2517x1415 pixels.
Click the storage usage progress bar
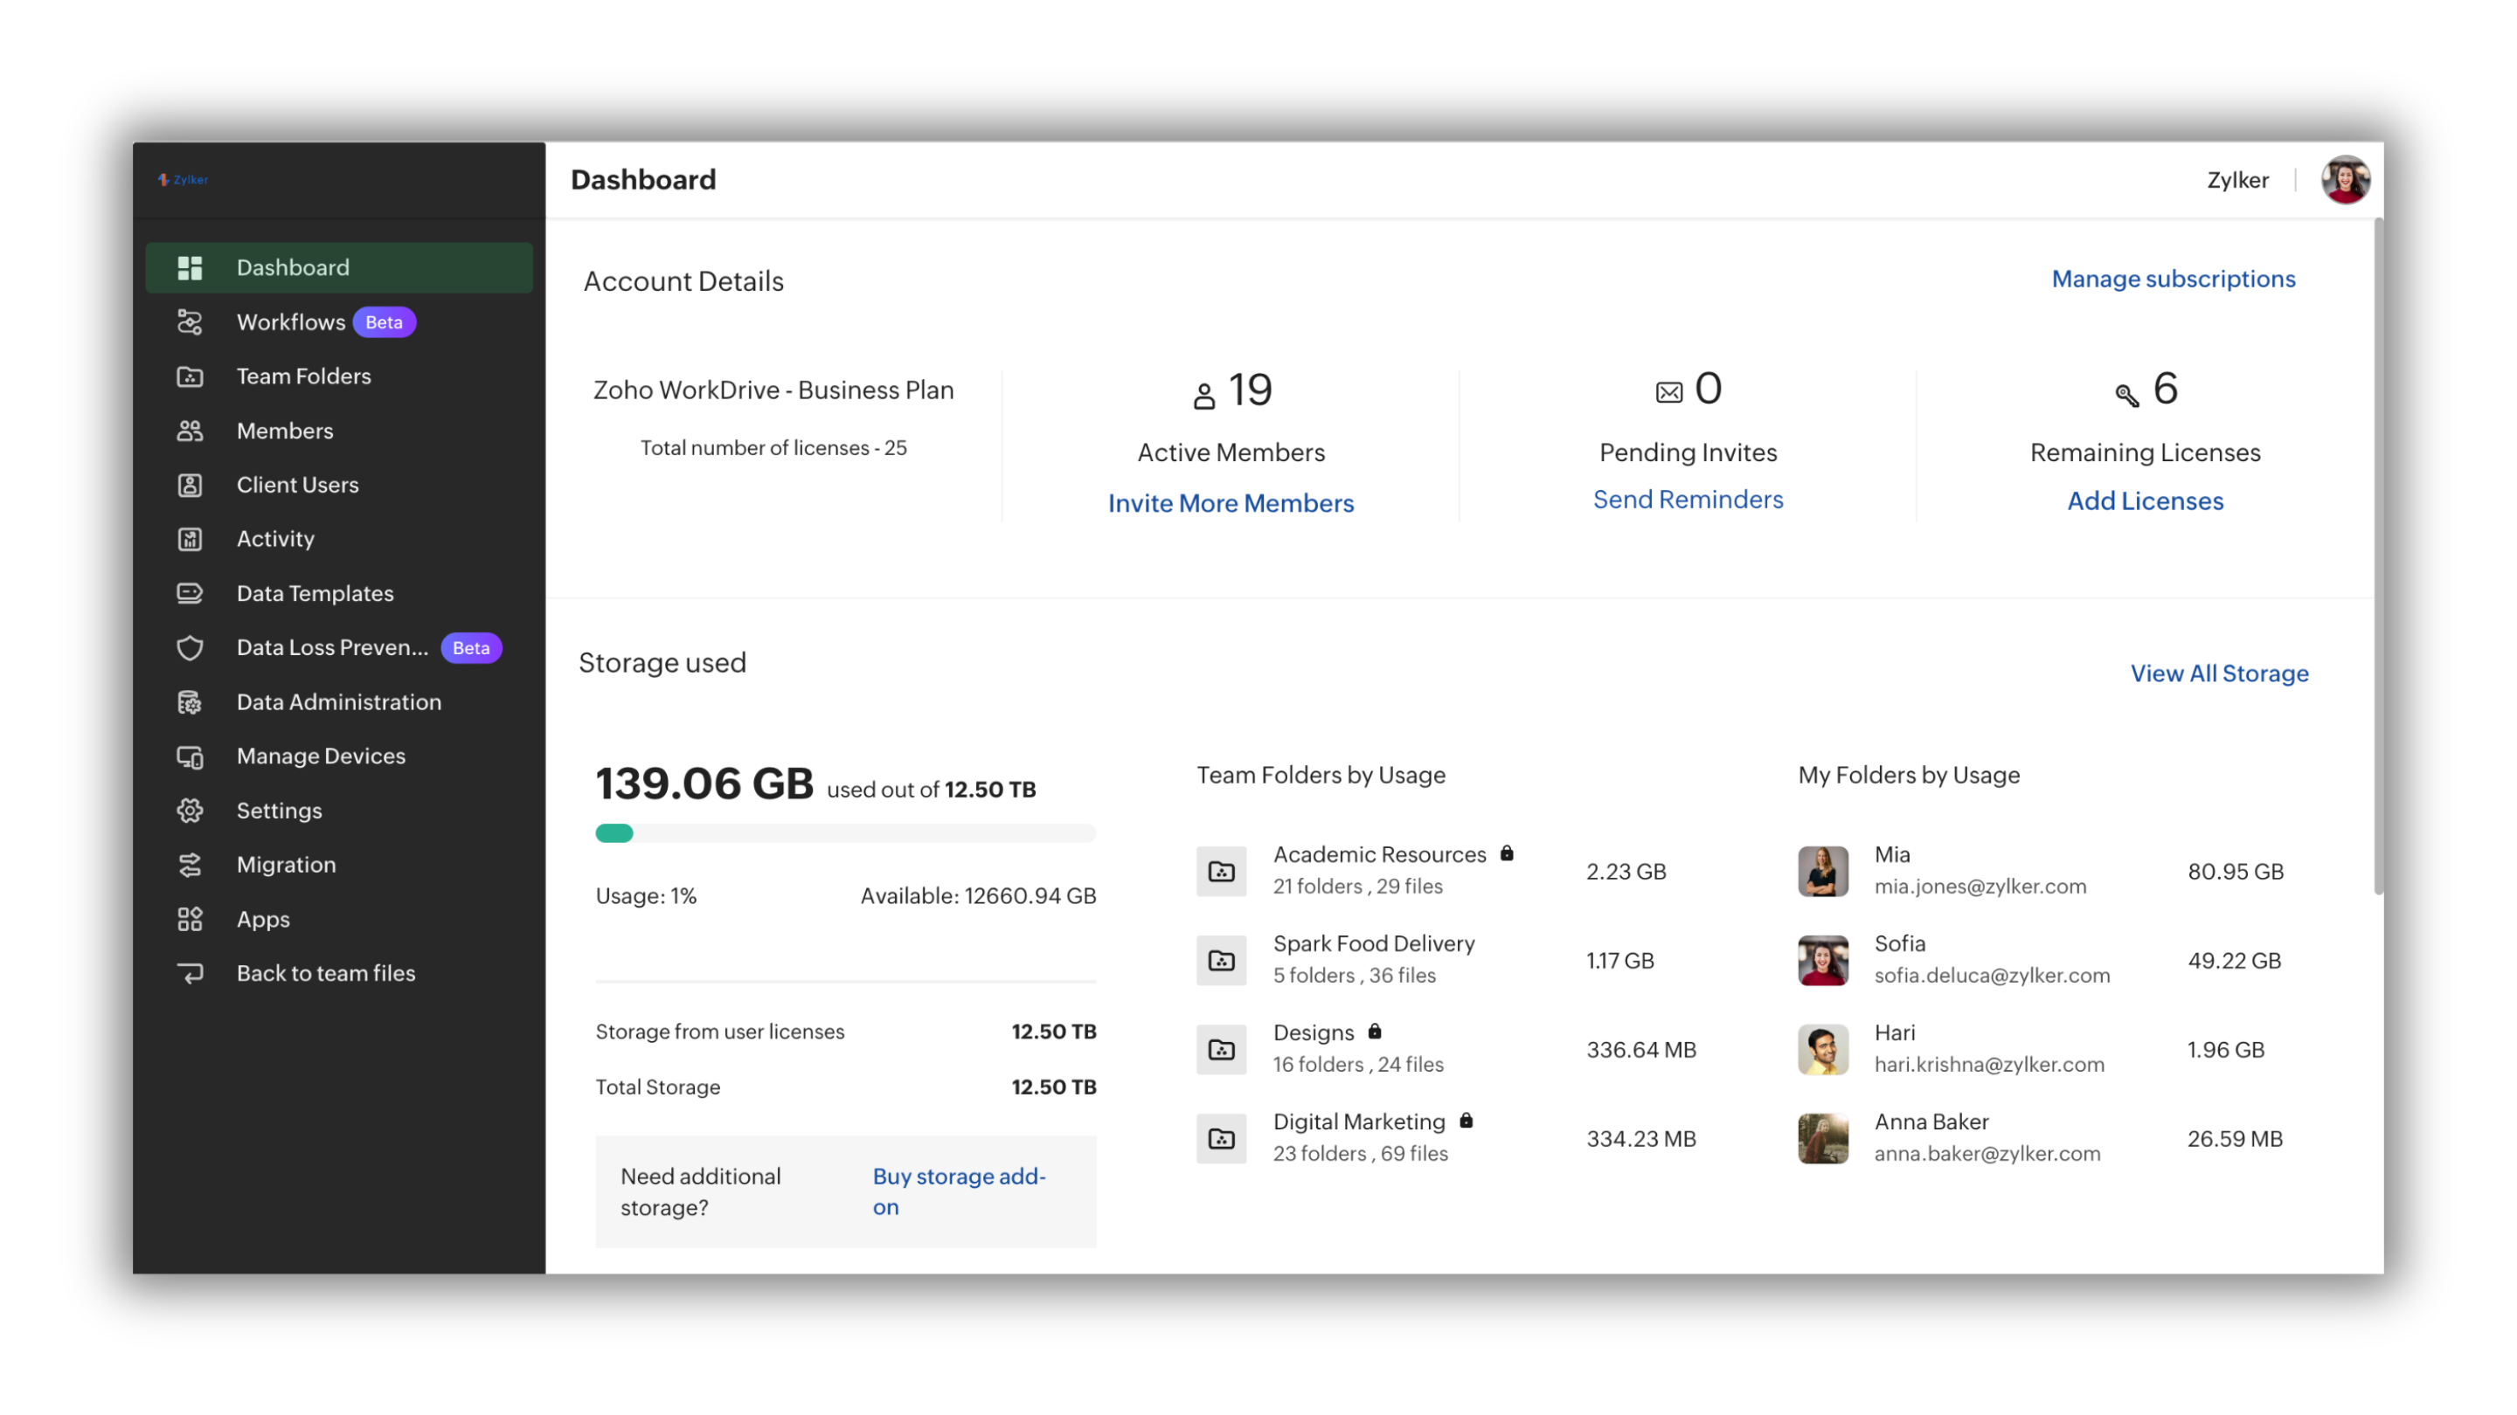point(845,833)
